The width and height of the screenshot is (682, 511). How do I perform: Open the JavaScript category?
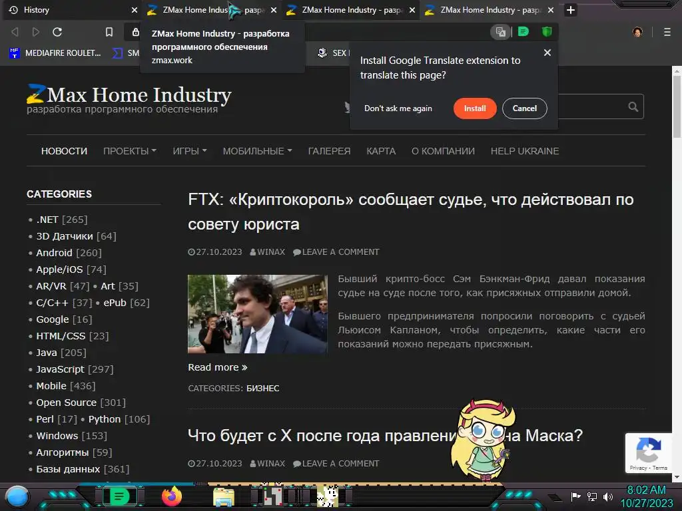click(x=60, y=369)
